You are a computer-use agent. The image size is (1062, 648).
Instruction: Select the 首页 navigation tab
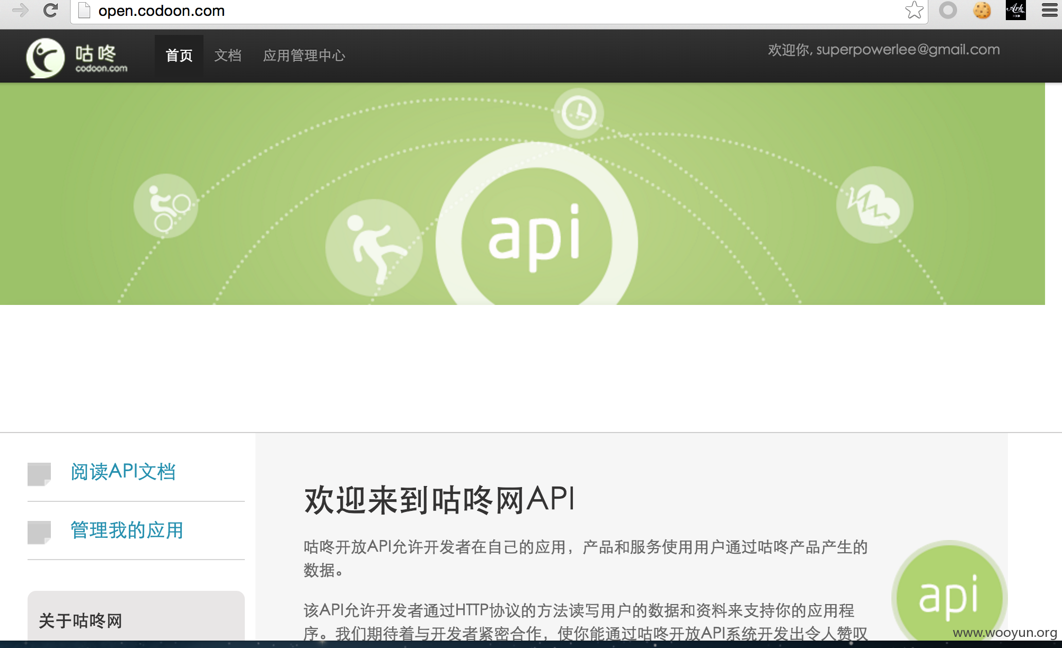179,56
